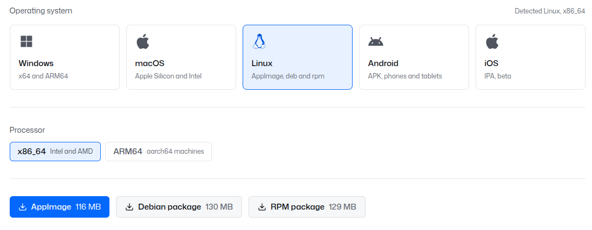Click the "Processor" section label
Screen dimensions: 592x230
coord(27,130)
